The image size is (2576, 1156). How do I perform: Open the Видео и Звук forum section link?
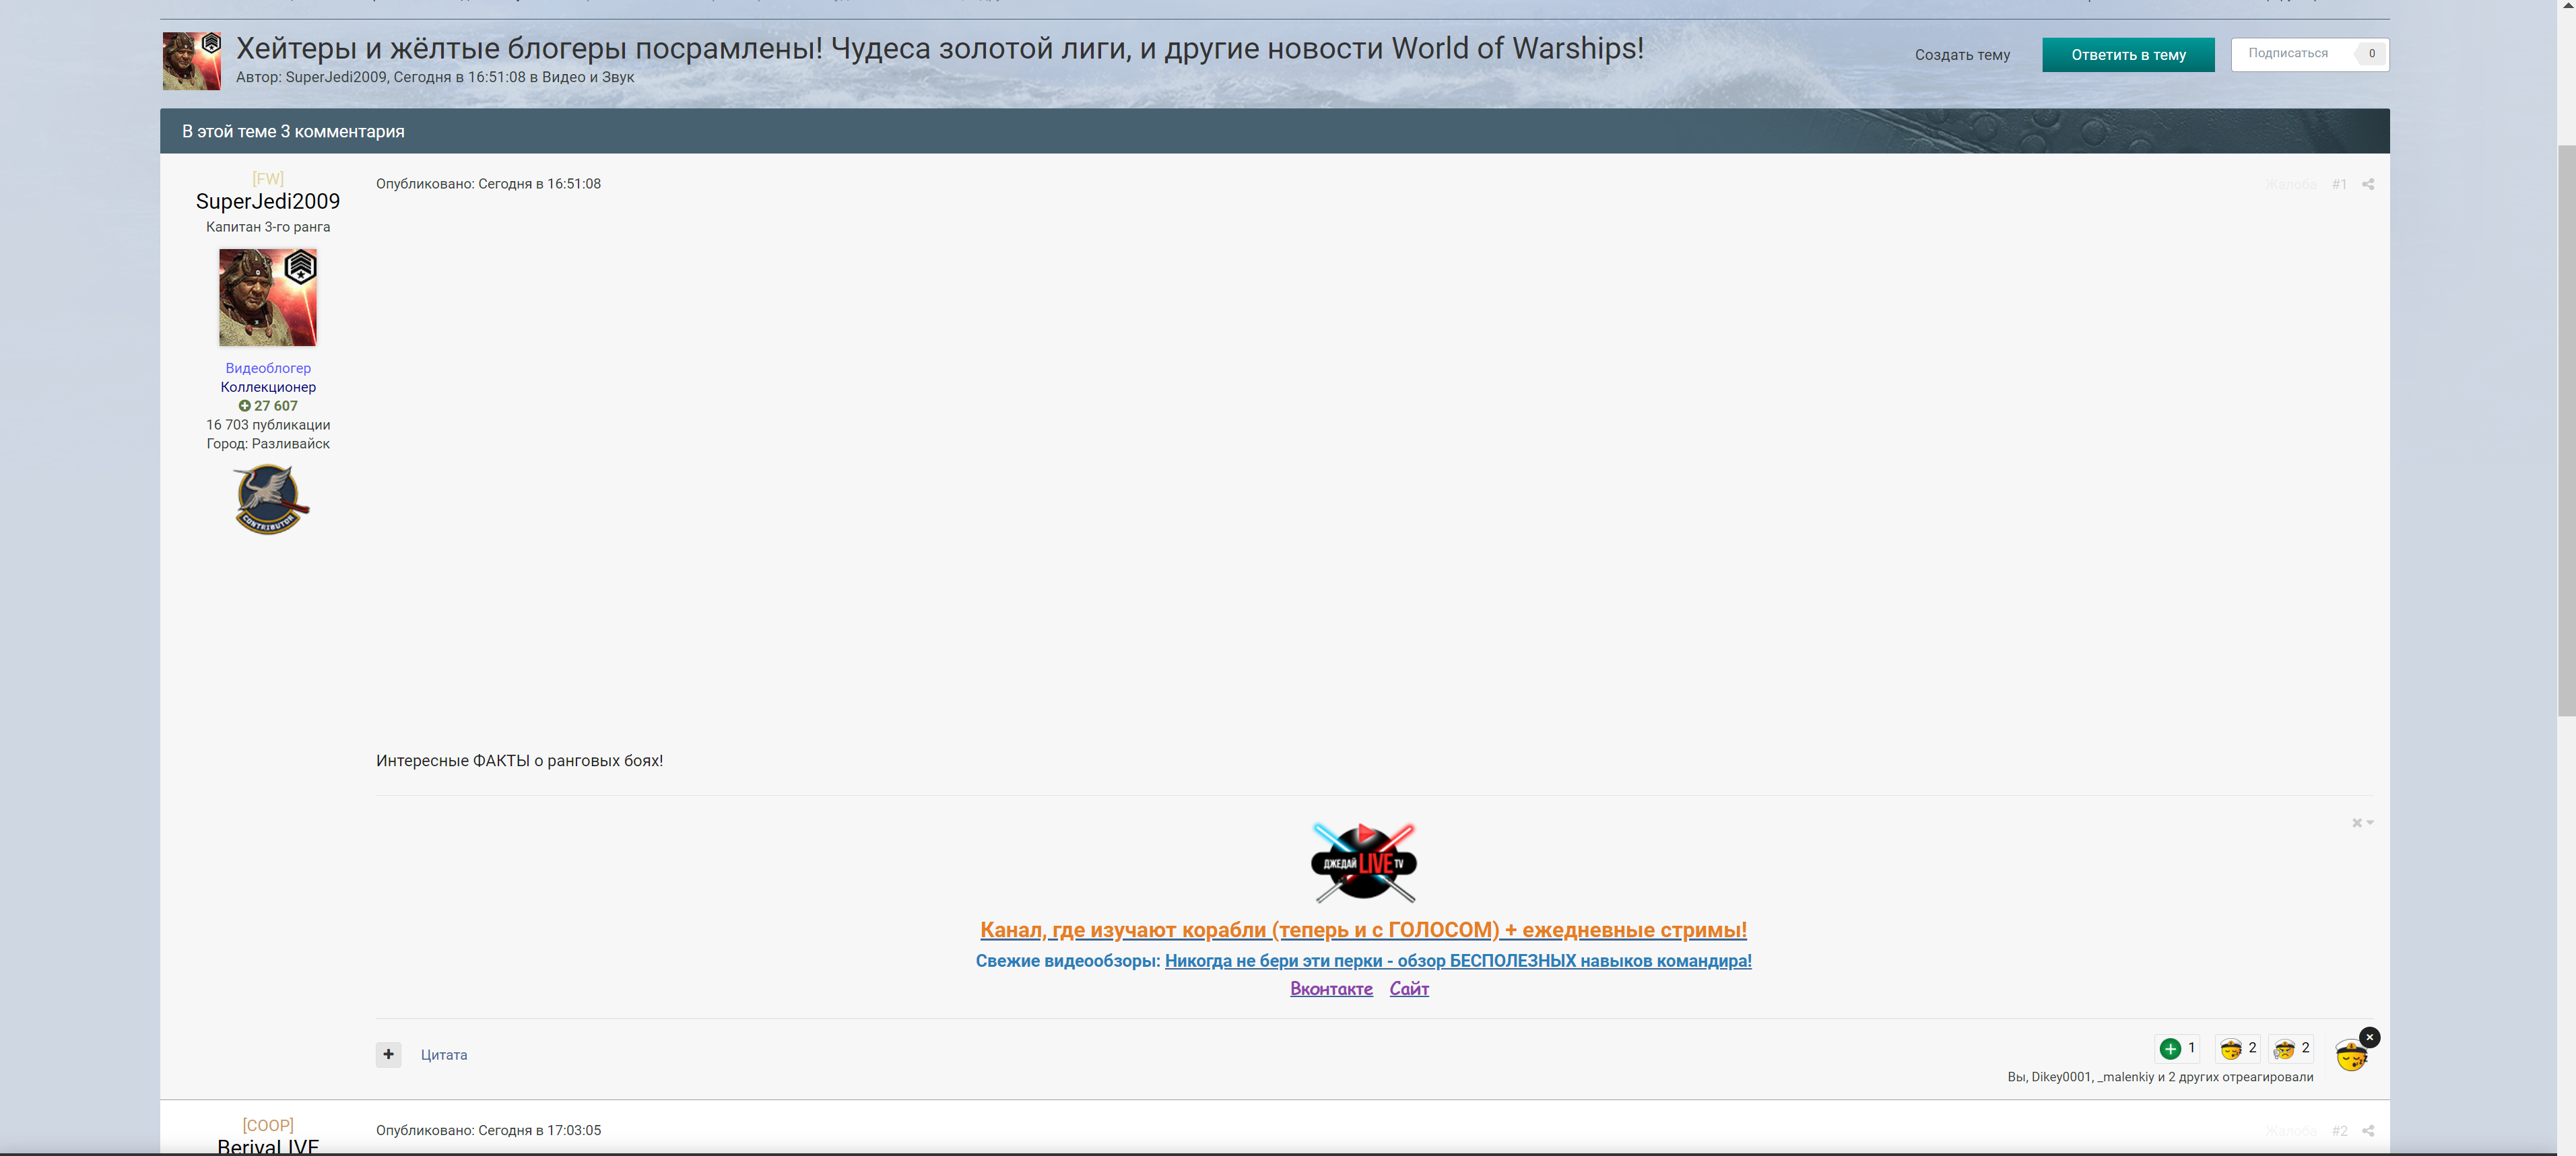(x=588, y=77)
